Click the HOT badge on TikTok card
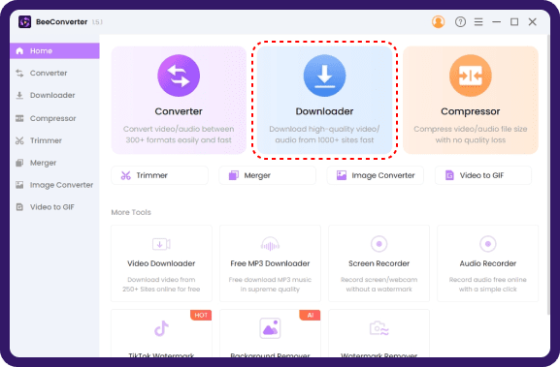The image size is (560, 367). 201,315
